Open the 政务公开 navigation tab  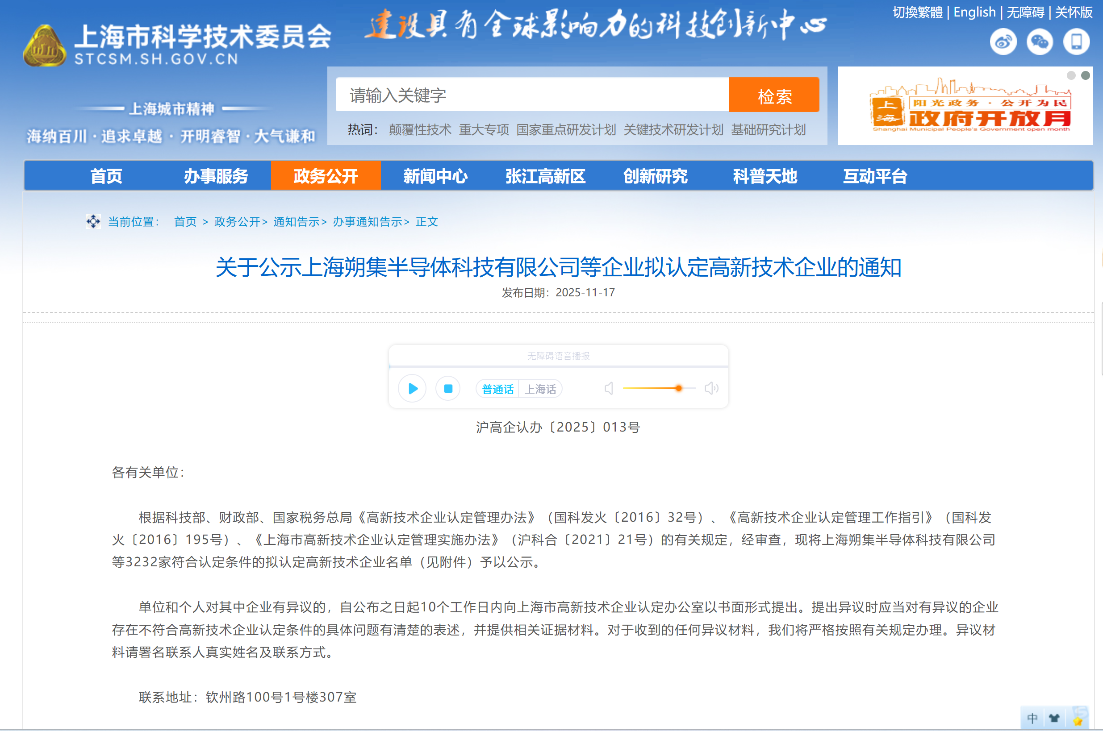326,176
